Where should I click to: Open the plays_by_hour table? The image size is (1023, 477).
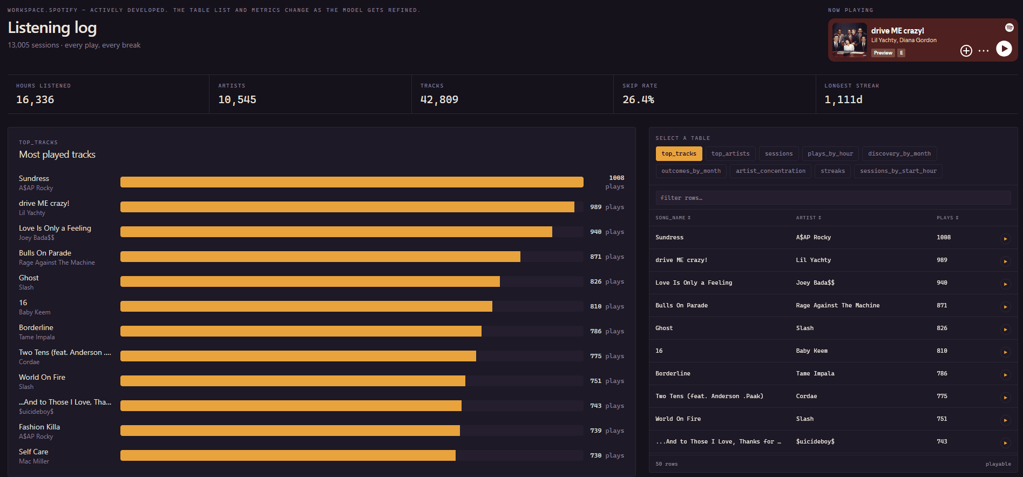(x=830, y=154)
